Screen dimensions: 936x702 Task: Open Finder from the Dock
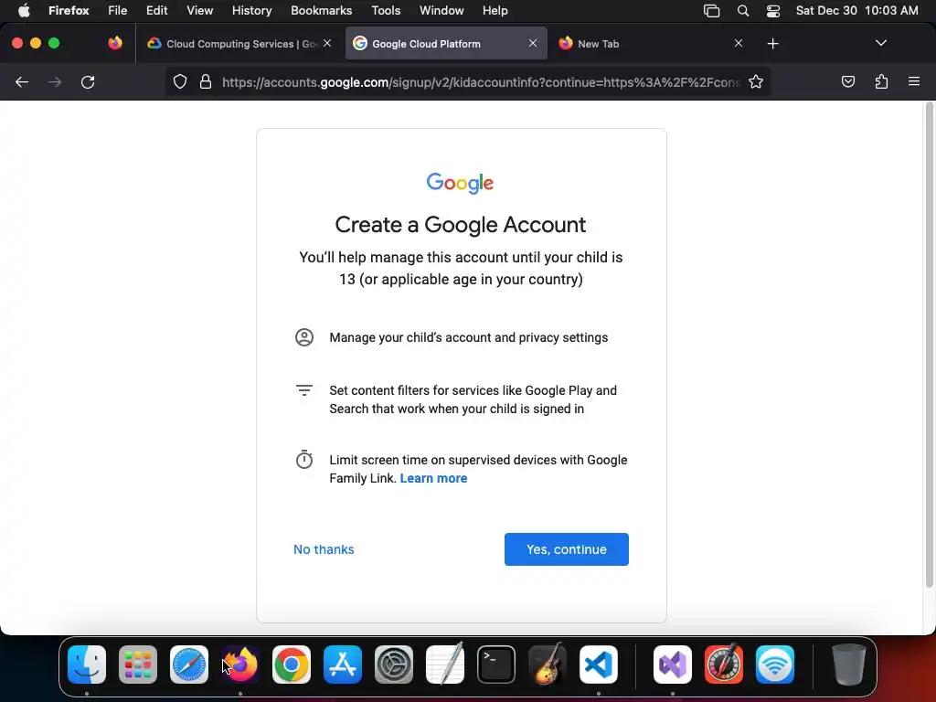coord(87,665)
